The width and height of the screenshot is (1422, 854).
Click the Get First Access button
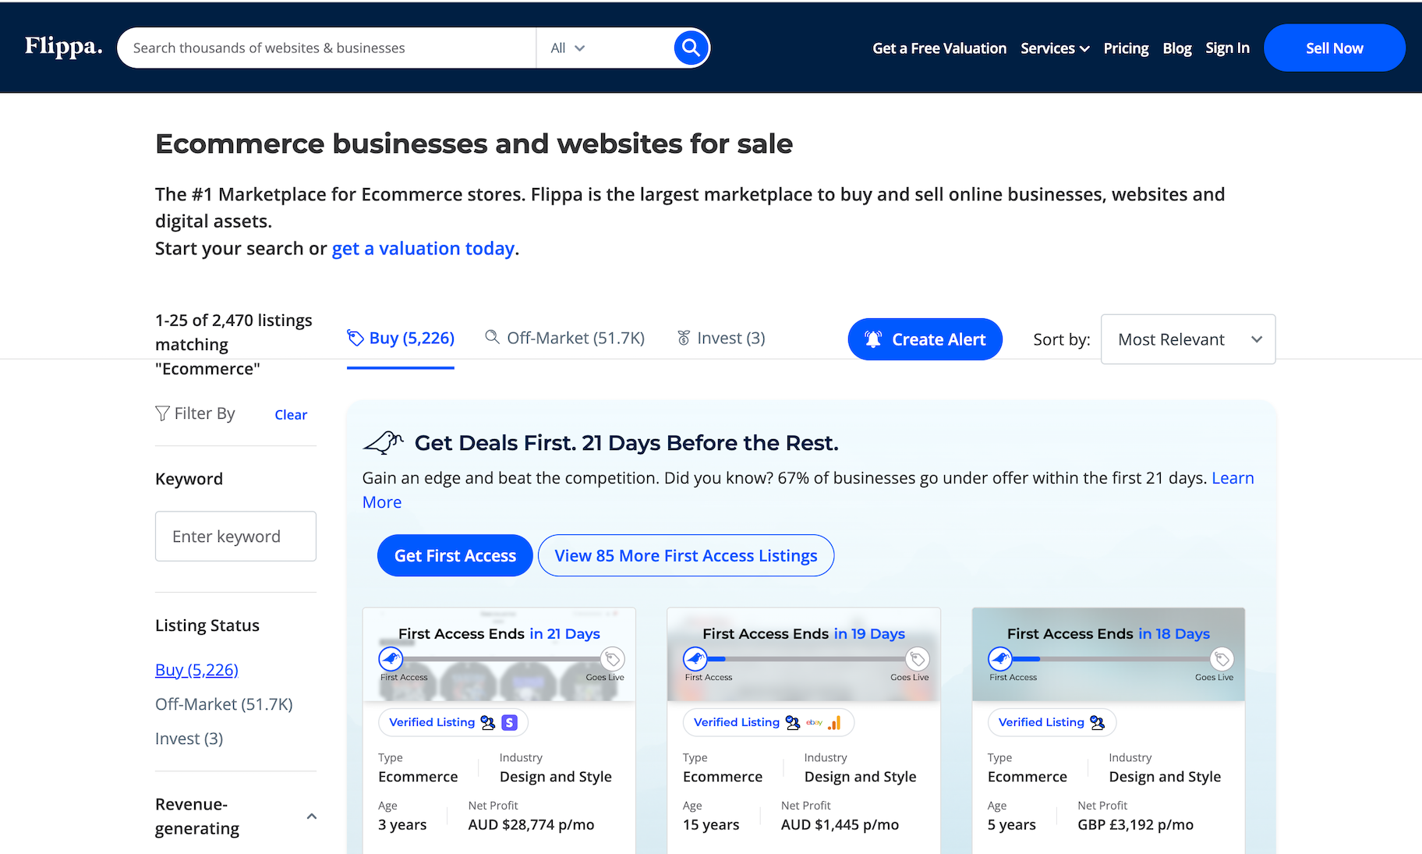[x=455, y=555]
